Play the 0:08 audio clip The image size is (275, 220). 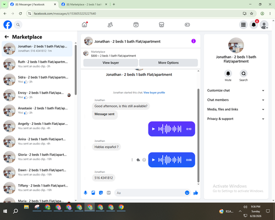tap(153, 160)
